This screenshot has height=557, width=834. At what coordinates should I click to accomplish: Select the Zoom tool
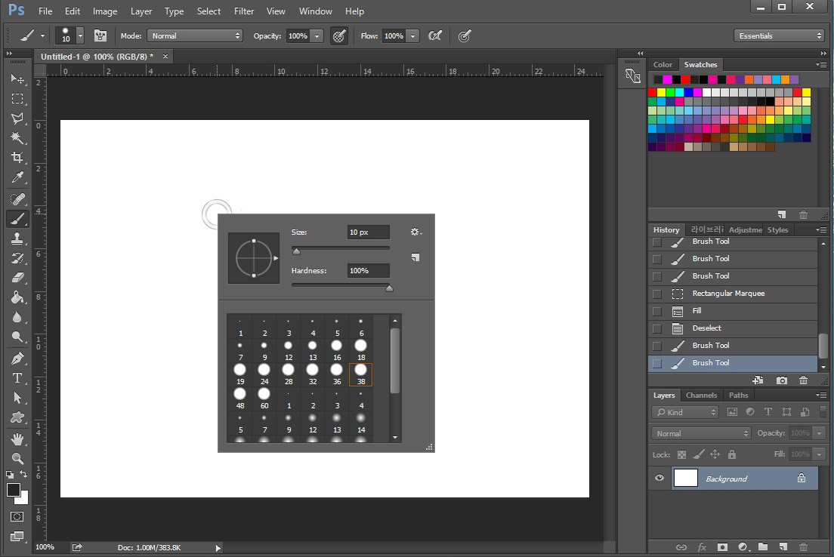pos(17,458)
